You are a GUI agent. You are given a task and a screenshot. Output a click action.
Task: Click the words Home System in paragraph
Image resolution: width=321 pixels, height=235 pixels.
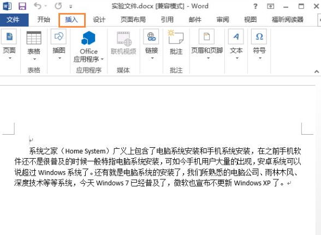85,151
